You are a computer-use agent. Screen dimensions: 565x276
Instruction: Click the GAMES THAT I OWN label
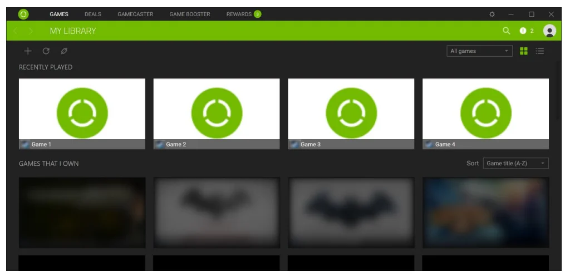(48, 164)
